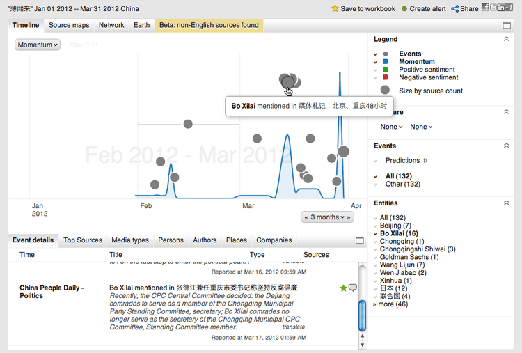Click the green star on the People Daily event
522x353 pixels.
point(342,288)
